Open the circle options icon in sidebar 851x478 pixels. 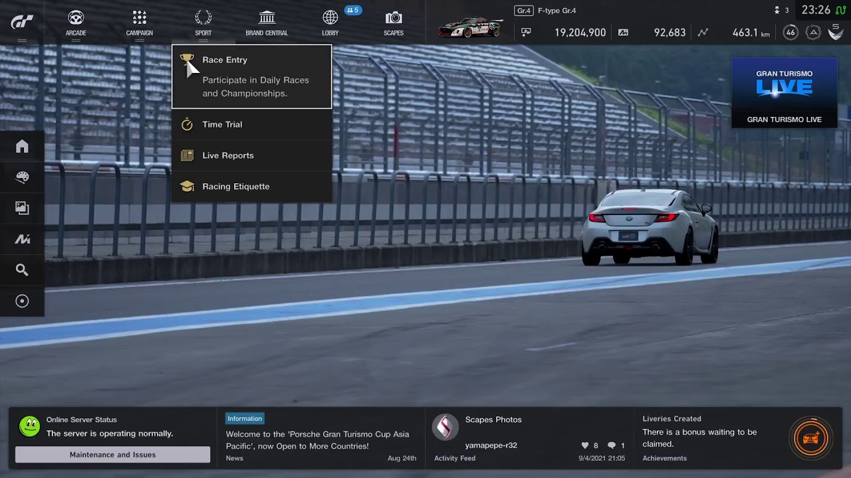(22, 301)
